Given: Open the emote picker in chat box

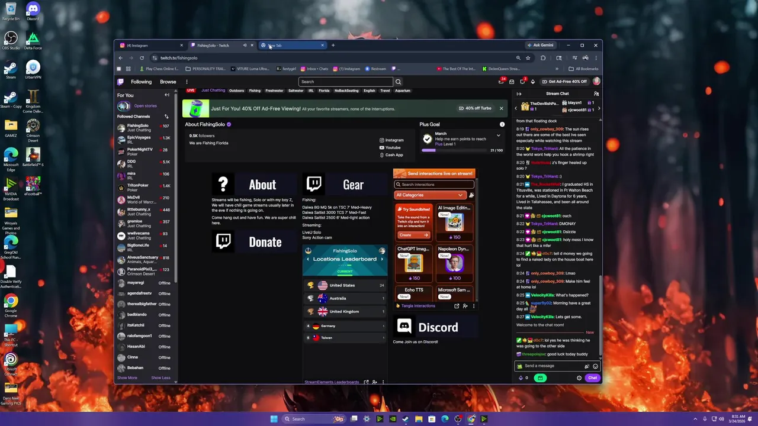Looking at the screenshot, I should tap(595, 366).
